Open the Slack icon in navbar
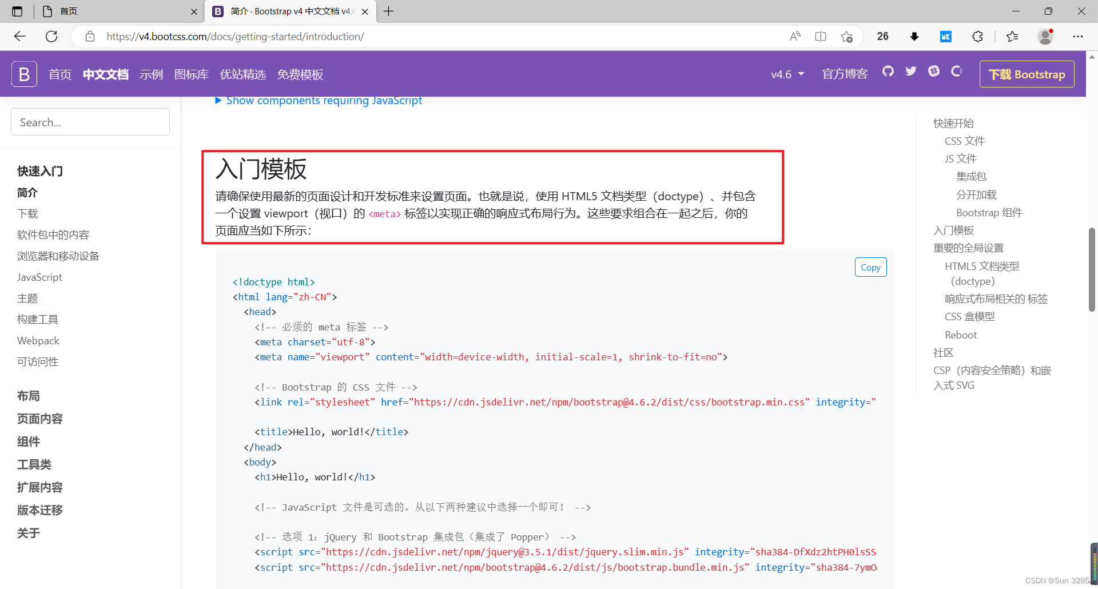Screen dimensions: 1098x589 point(933,71)
